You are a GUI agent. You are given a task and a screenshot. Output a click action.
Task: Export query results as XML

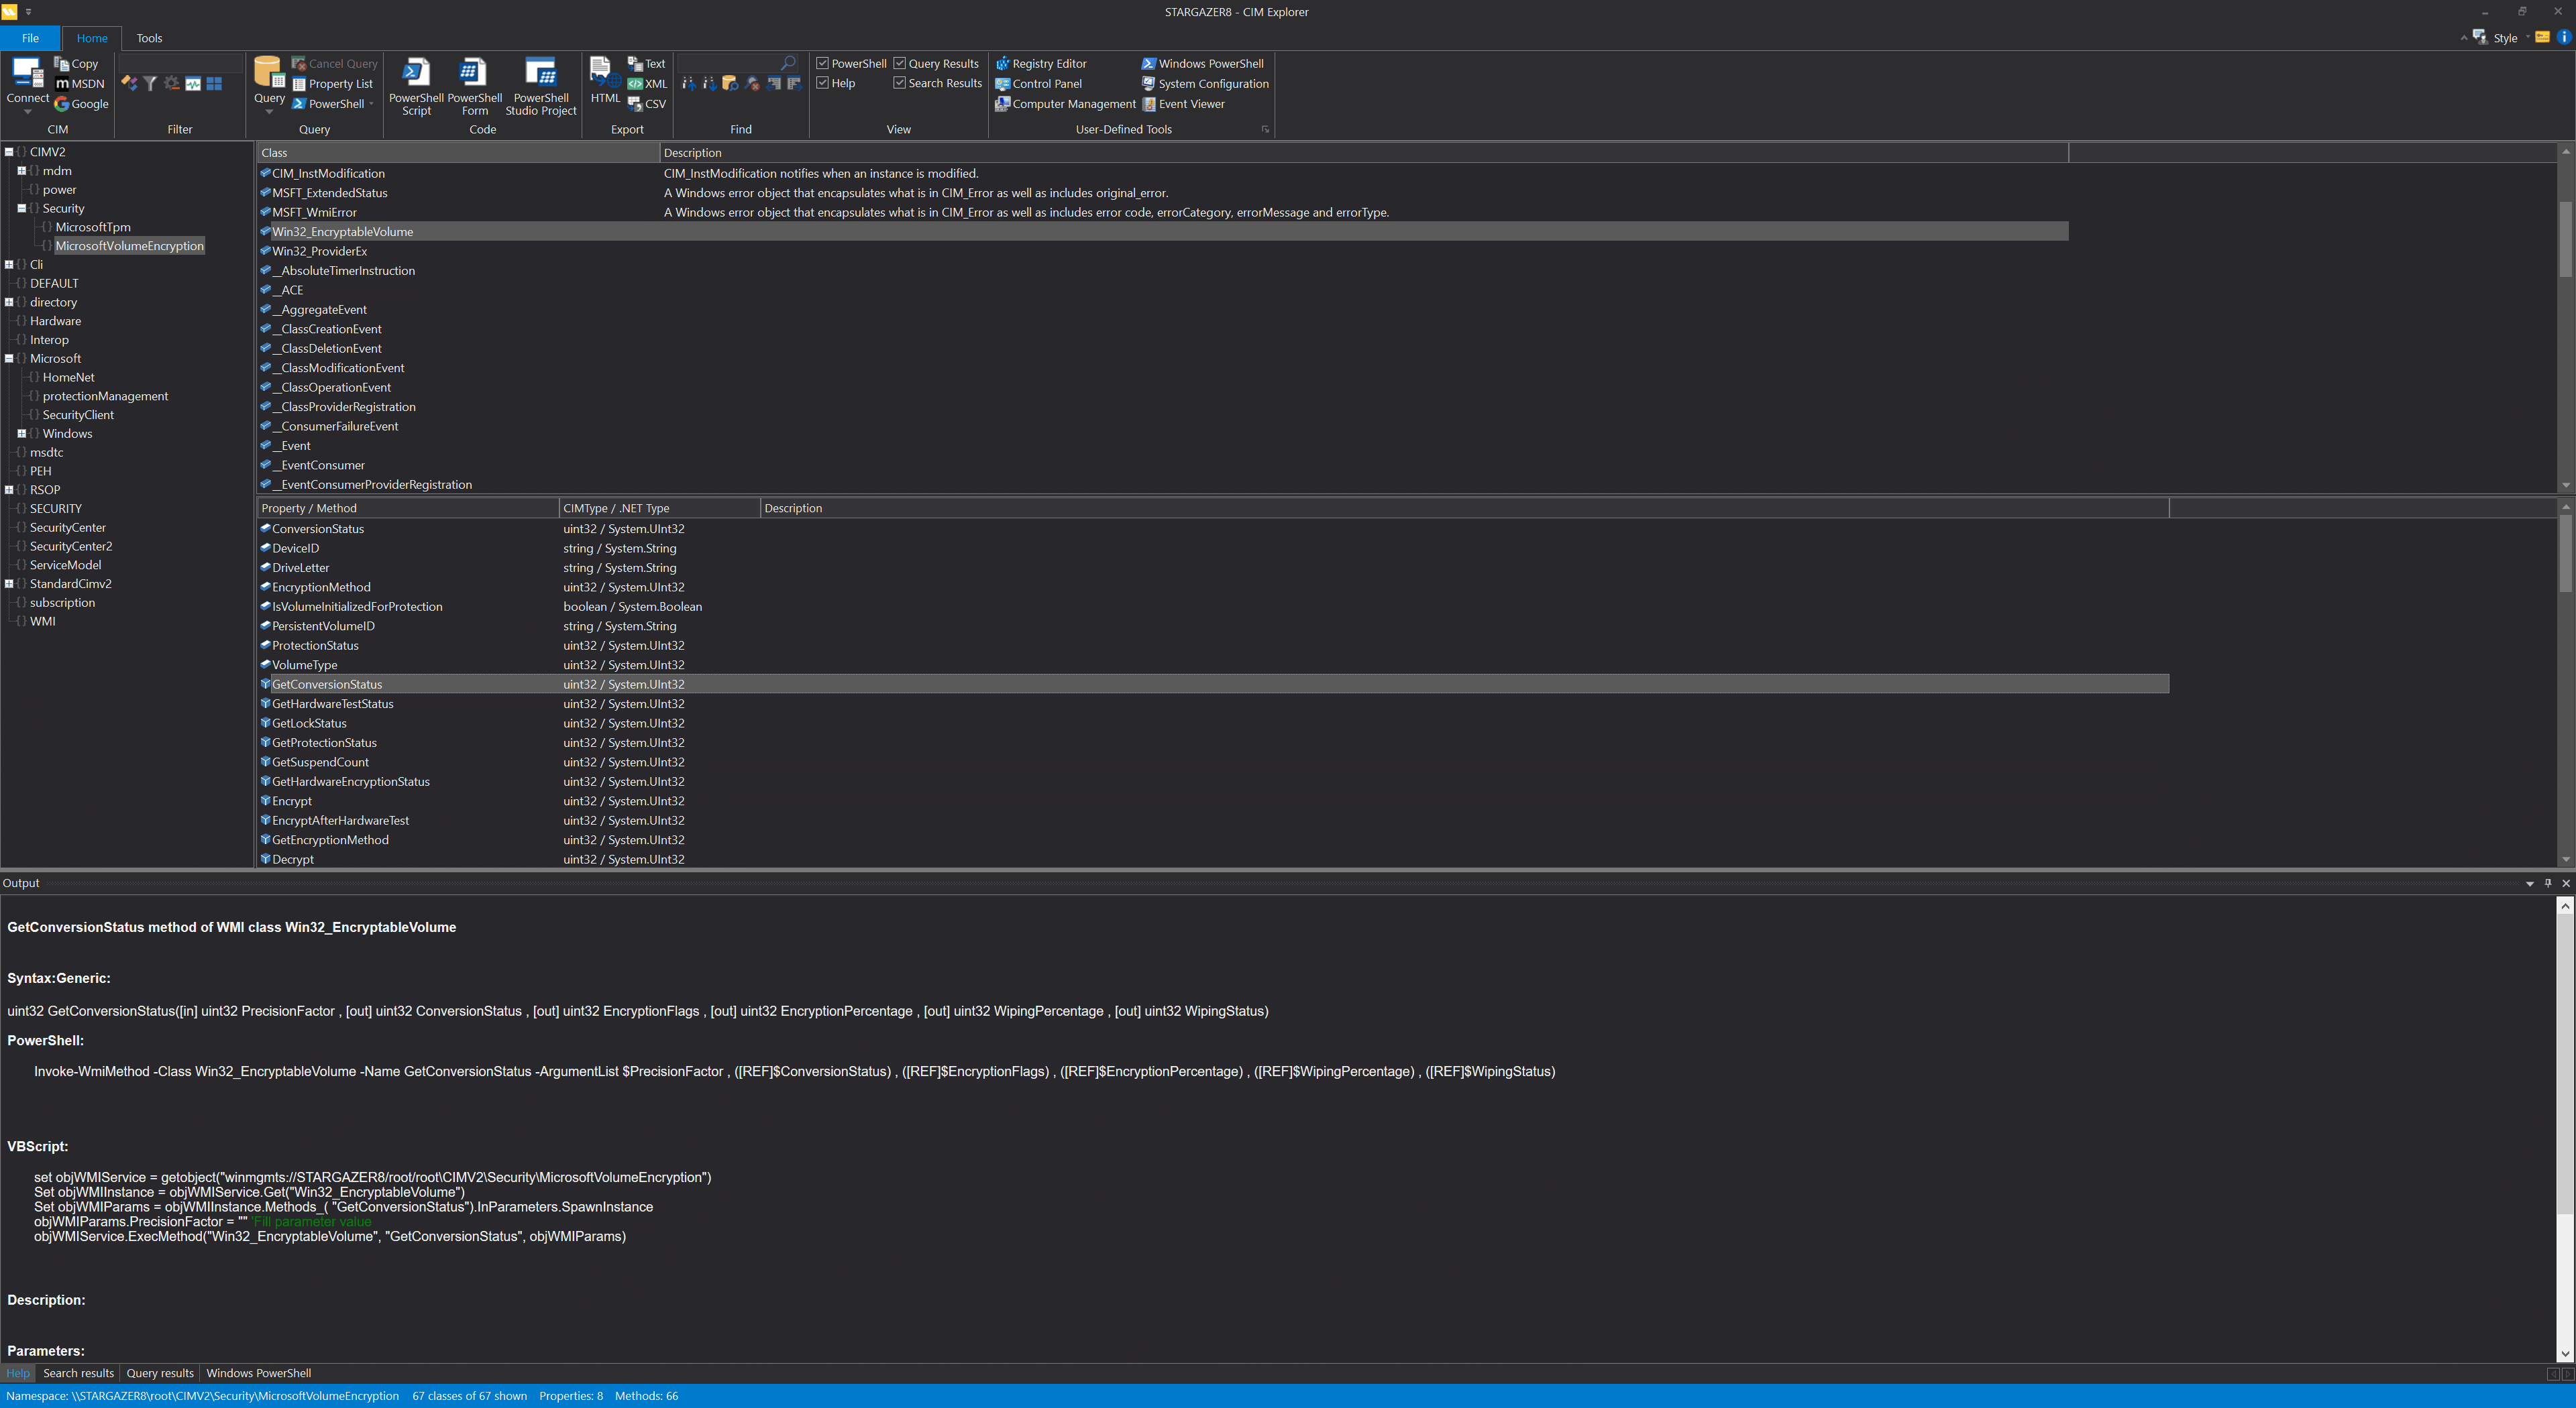pyautogui.click(x=648, y=83)
